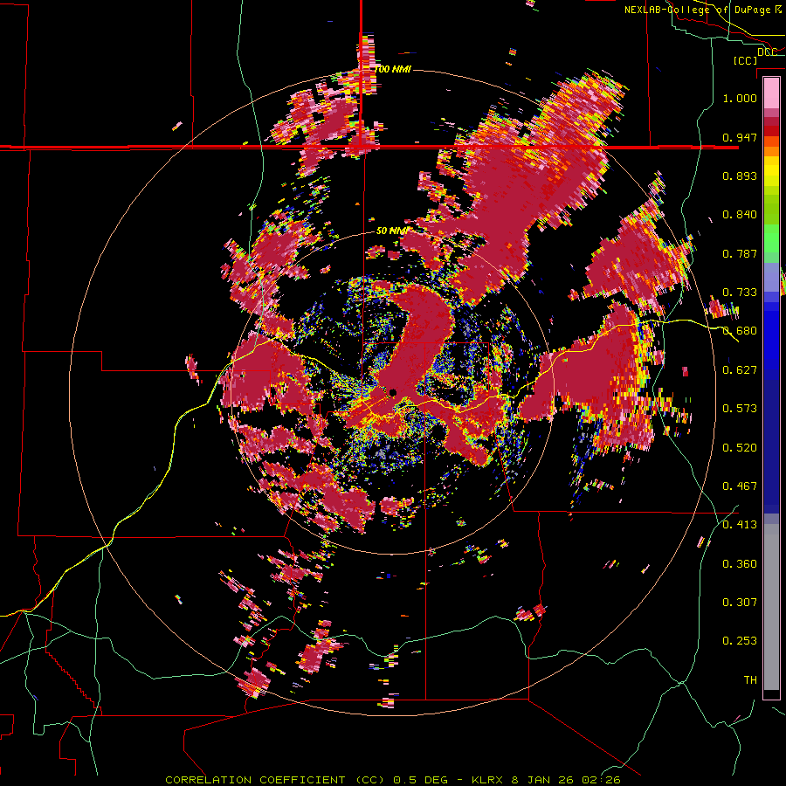Click the KLRX station identifier

(488, 780)
